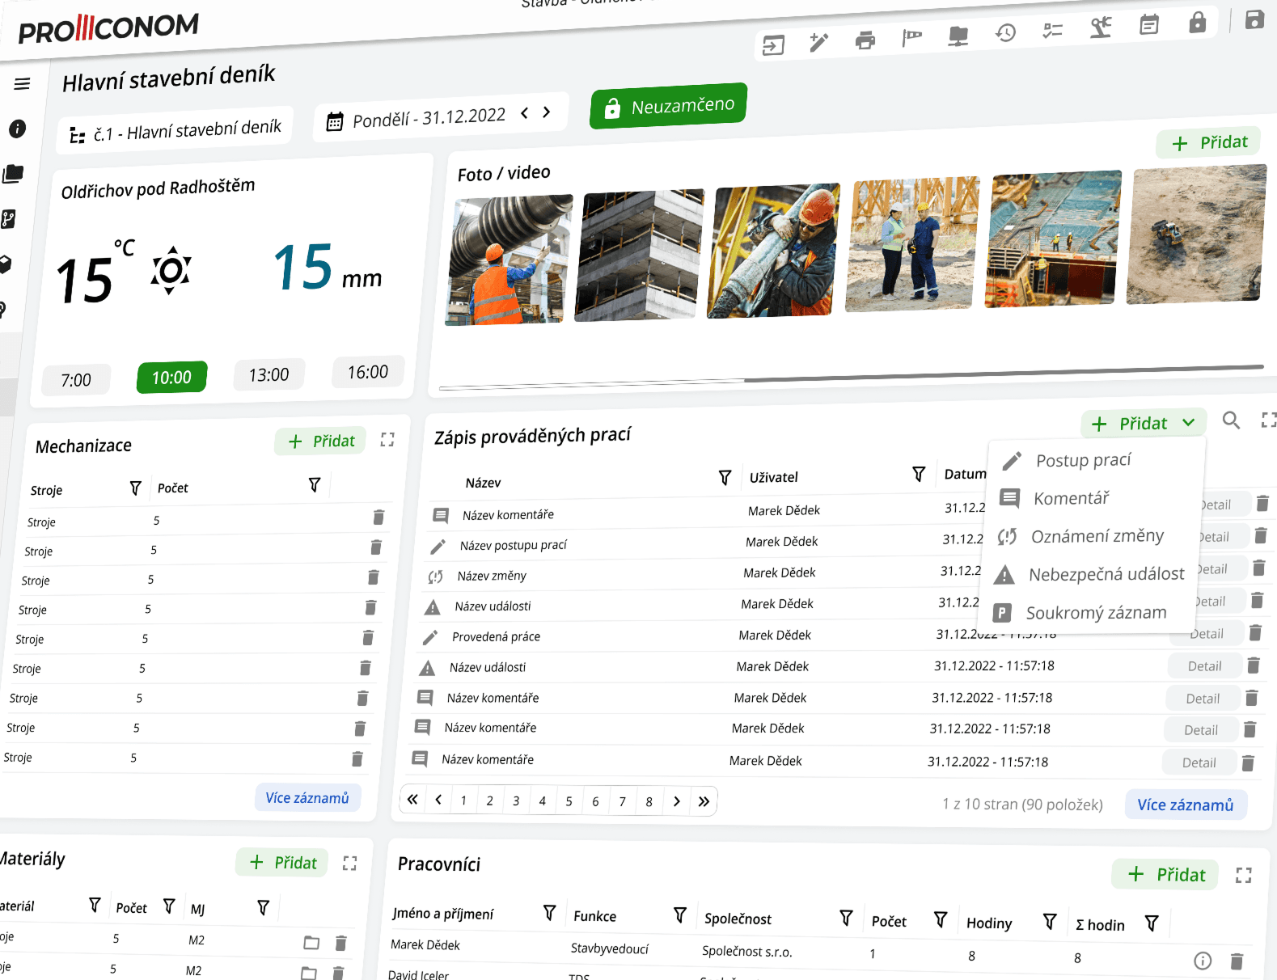
Task: Expand Mechanizace panel to fullscreen
Action: tap(387, 439)
